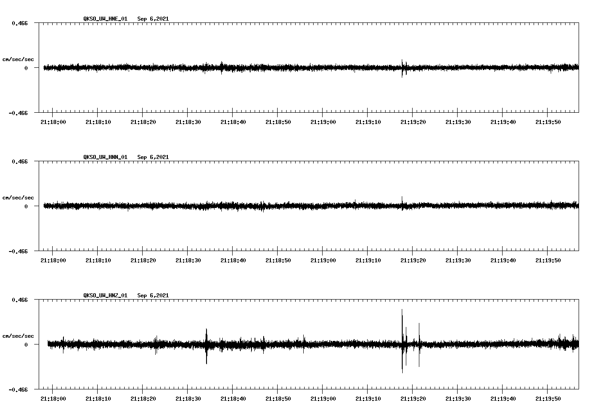This screenshot has height=415, width=611.
Task: Click 21:18:00 time label under HNN plot
Action: [x=53, y=260]
